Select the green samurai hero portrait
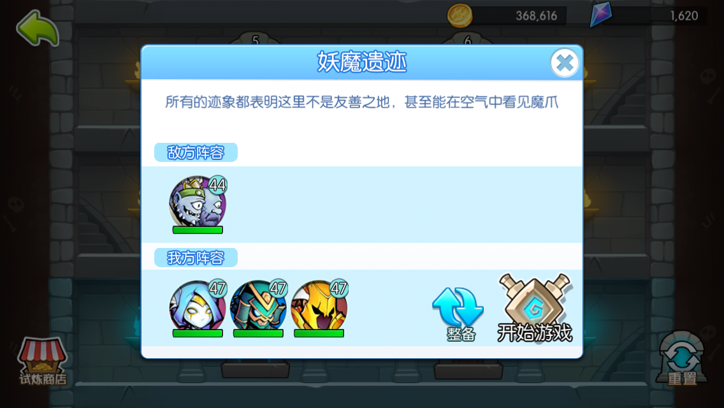724x408 pixels. pos(258,306)
